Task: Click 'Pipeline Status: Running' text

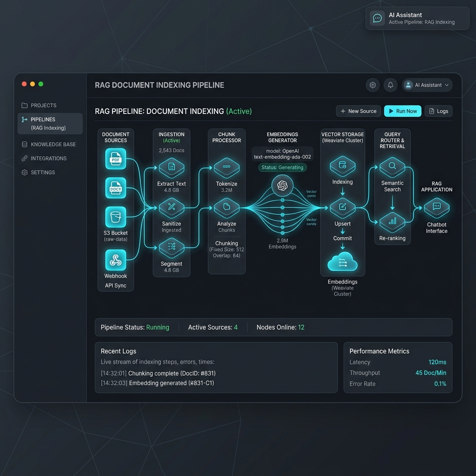Action: [135, 327]
